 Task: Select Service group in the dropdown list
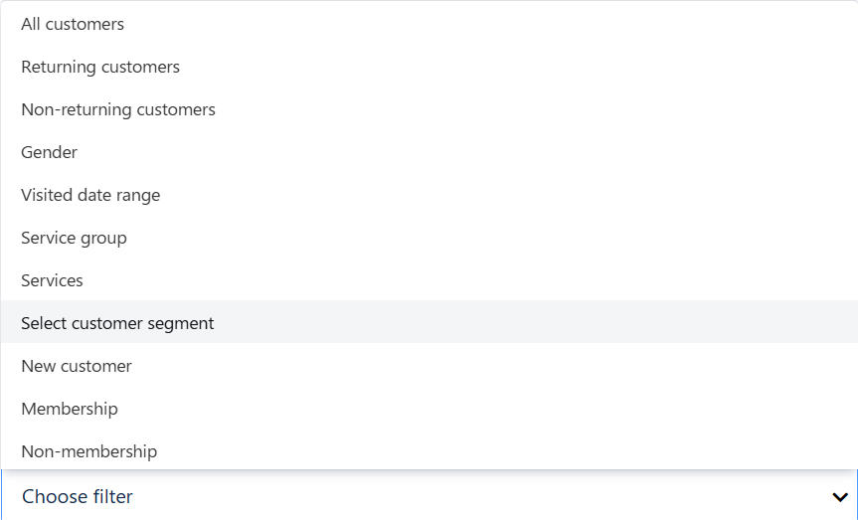pyautogui.click(x=74, y=238)
